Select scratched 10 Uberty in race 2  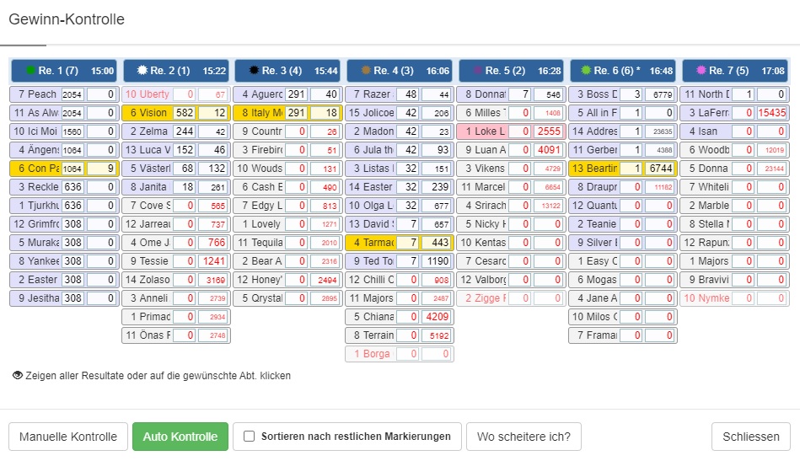tap(176, 94)
